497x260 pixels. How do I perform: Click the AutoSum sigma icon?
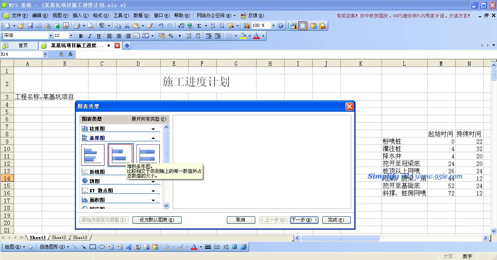coord(199,26)
